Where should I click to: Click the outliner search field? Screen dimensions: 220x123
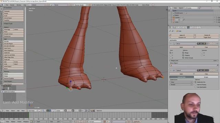pos(205,8)
